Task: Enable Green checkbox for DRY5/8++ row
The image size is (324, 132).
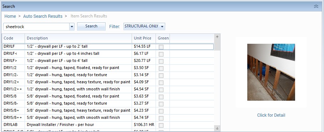Action: pyautogui.click(x=161, y=118)
